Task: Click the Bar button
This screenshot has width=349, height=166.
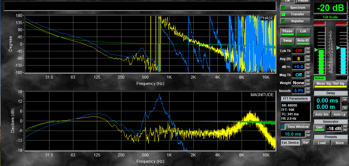Action: pos(306,143)
